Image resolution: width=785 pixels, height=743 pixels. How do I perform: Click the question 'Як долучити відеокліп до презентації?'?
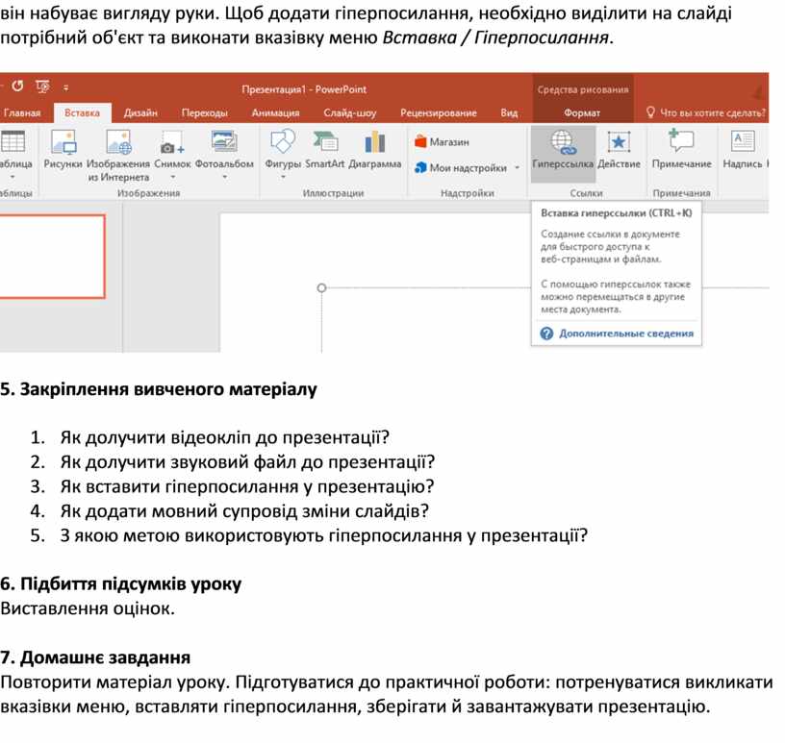225,437
